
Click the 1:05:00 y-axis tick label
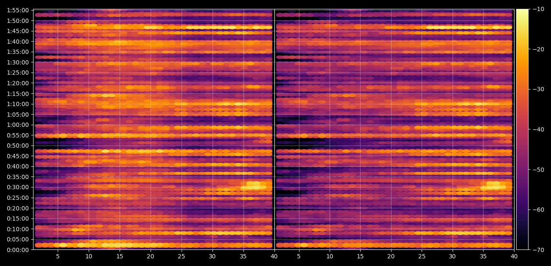pyautogui.click(x=18, y=115)
